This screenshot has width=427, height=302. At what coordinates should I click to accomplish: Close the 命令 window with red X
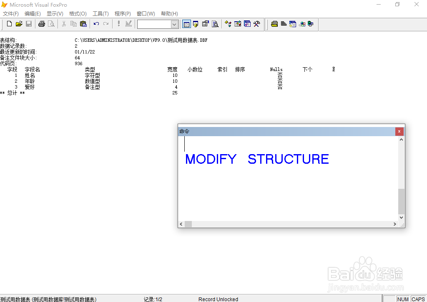pos(399,132)
